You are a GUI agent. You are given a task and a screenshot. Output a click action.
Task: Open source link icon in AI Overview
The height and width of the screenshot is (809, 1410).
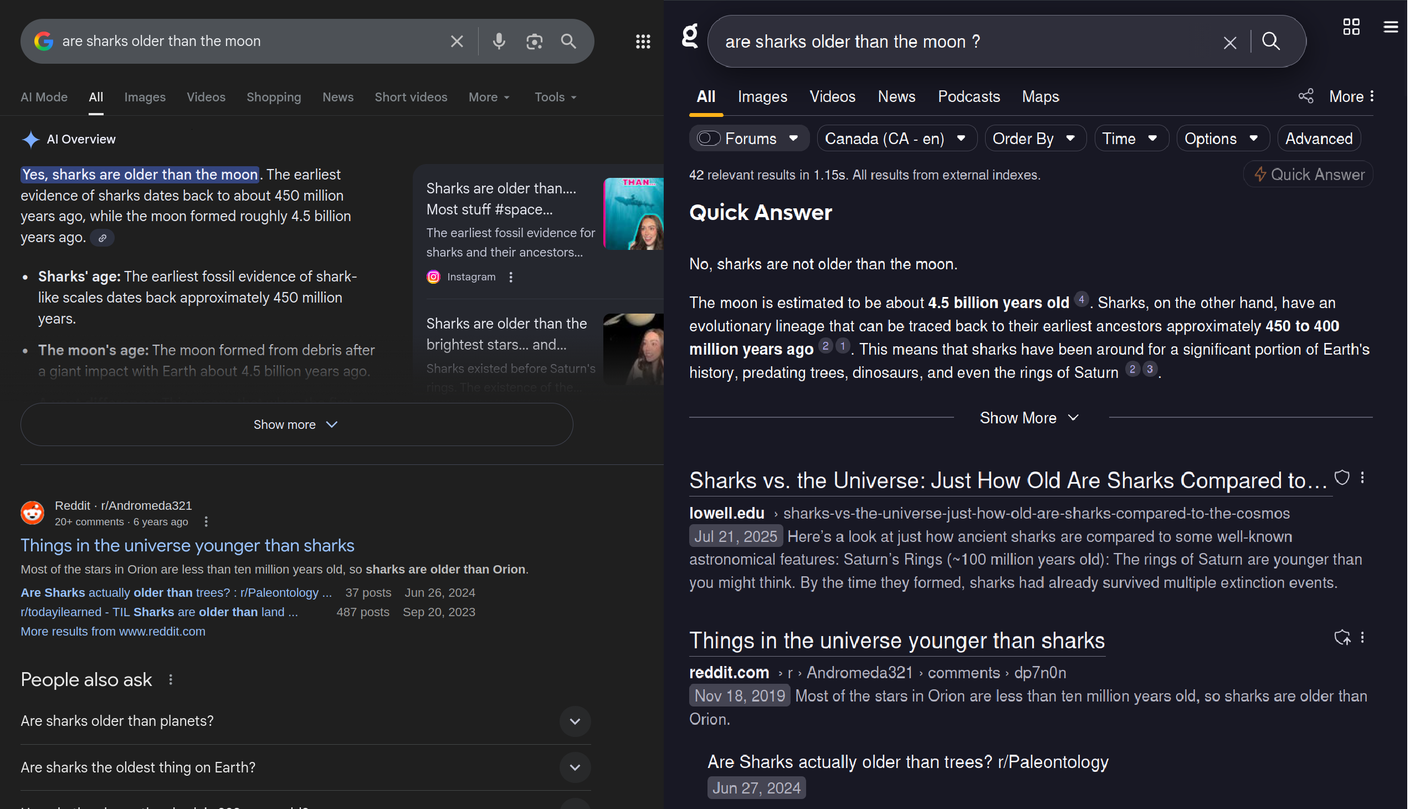[102, 238]
